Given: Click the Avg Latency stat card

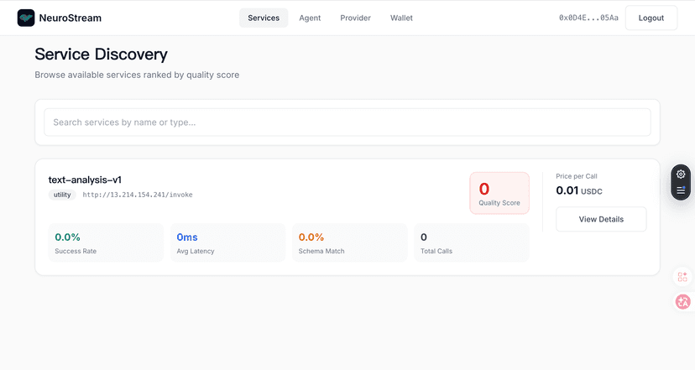Looking at the screenshot, I should [227, 242].
